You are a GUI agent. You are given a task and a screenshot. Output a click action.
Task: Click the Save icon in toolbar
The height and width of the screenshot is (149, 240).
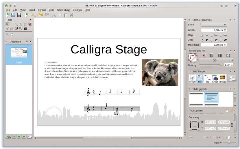click(x=19, y=15)
